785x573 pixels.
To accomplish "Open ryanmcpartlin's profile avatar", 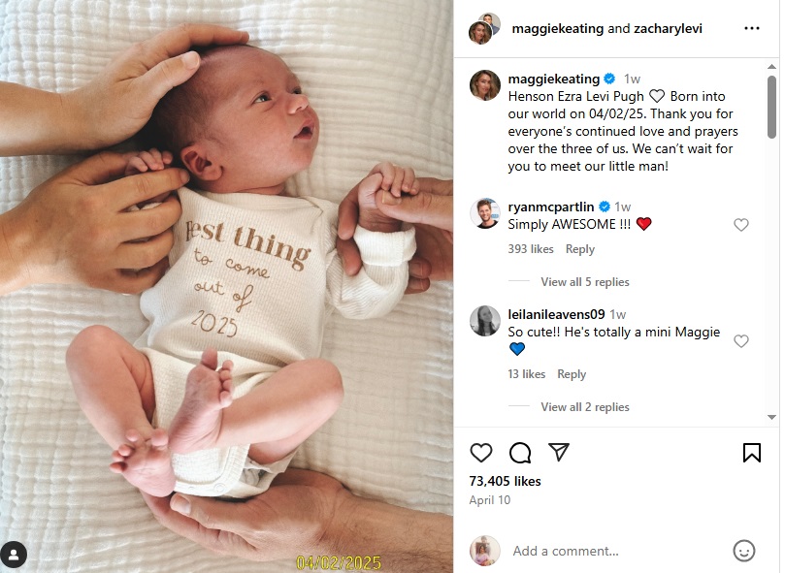I will 484,213.
